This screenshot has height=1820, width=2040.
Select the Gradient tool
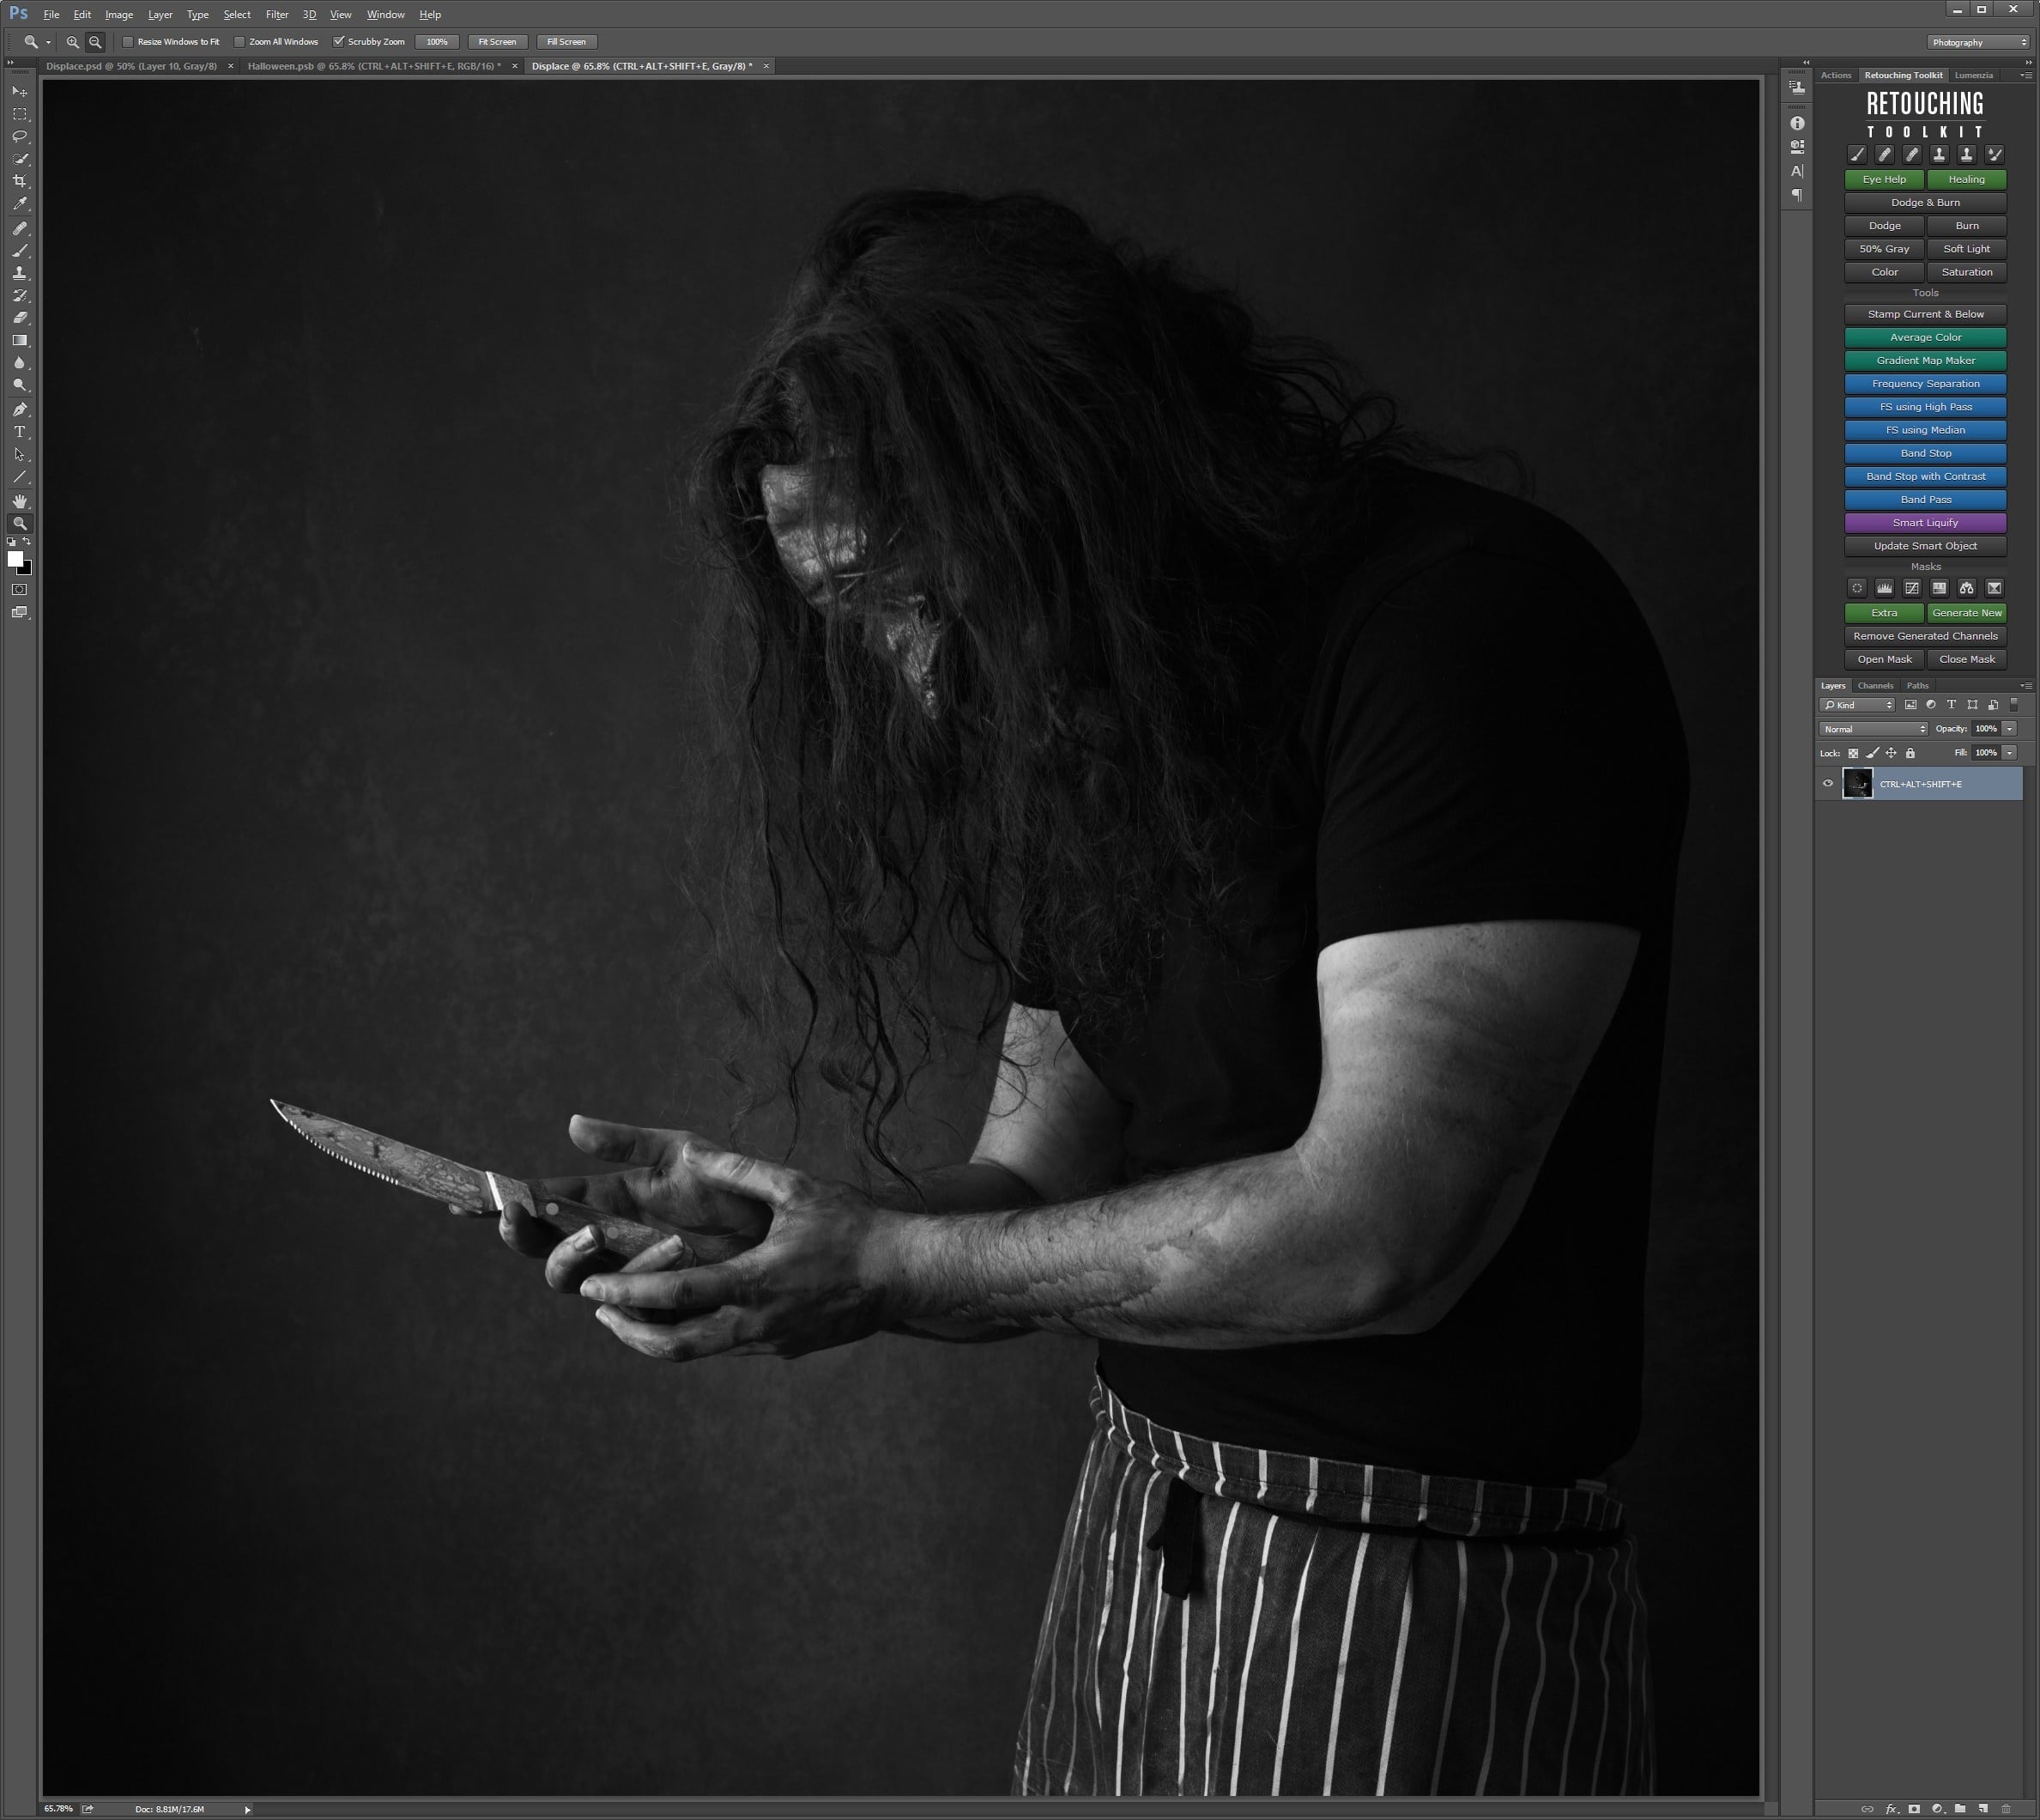point(19,341)
